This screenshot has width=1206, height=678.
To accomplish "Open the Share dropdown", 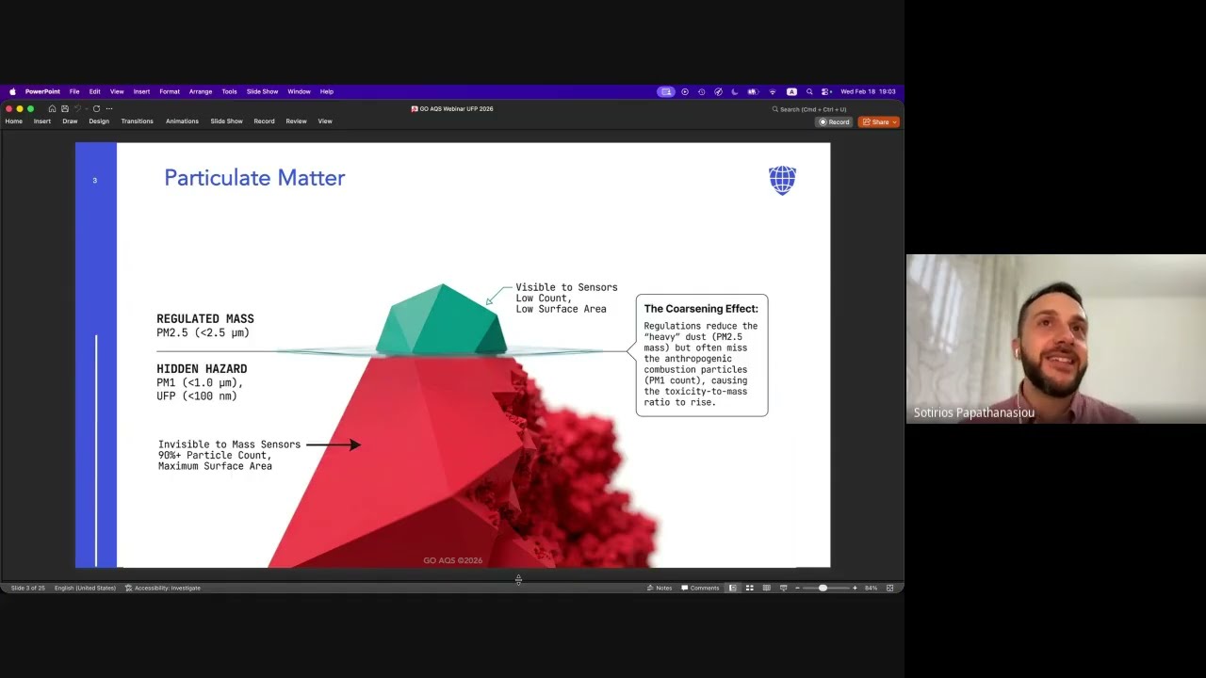I will pyautogui.click(x=878, y=121).
